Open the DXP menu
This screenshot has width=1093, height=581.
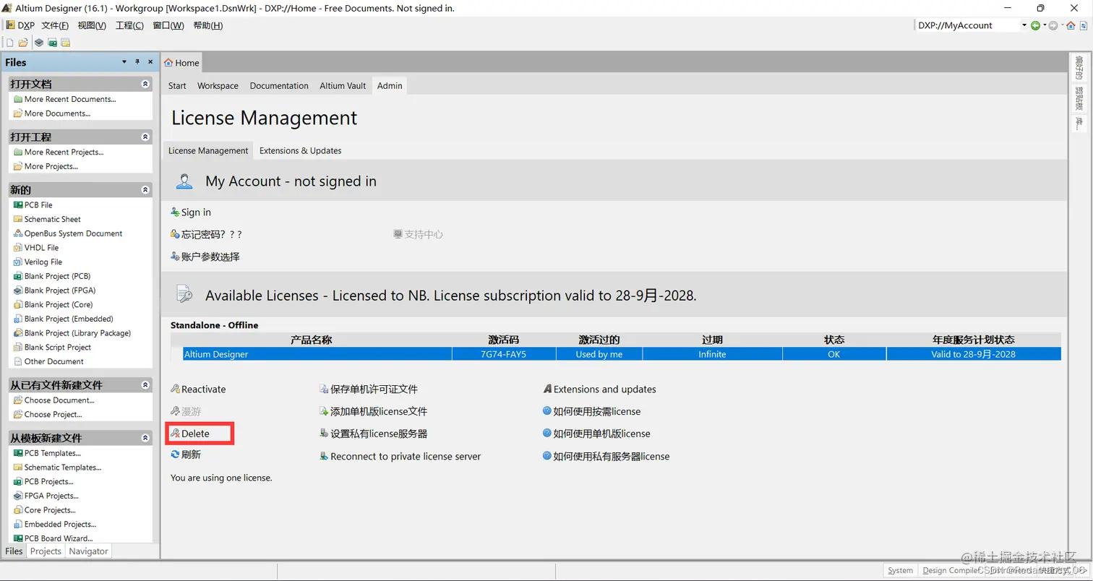[20, 25]
